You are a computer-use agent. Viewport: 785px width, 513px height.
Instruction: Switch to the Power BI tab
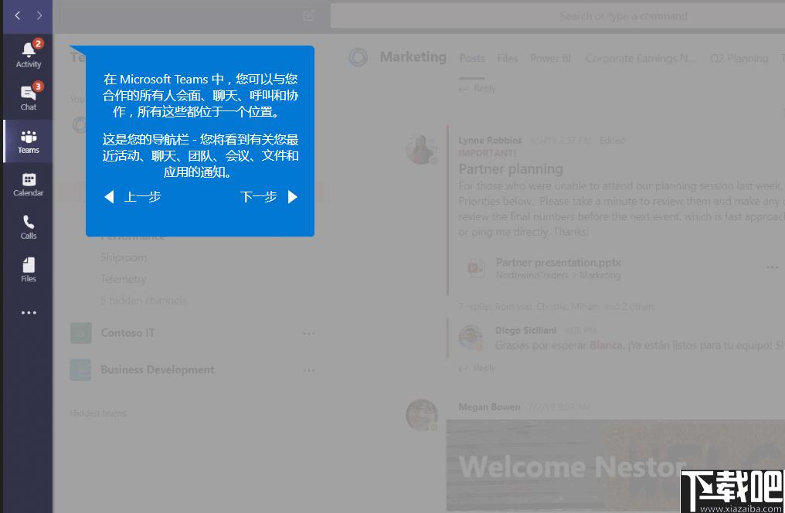click(551, 59)
